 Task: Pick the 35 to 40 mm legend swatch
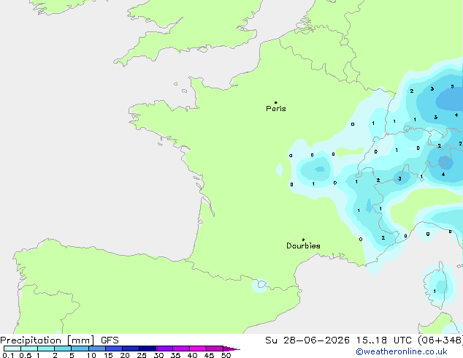(x=181, y=349)
